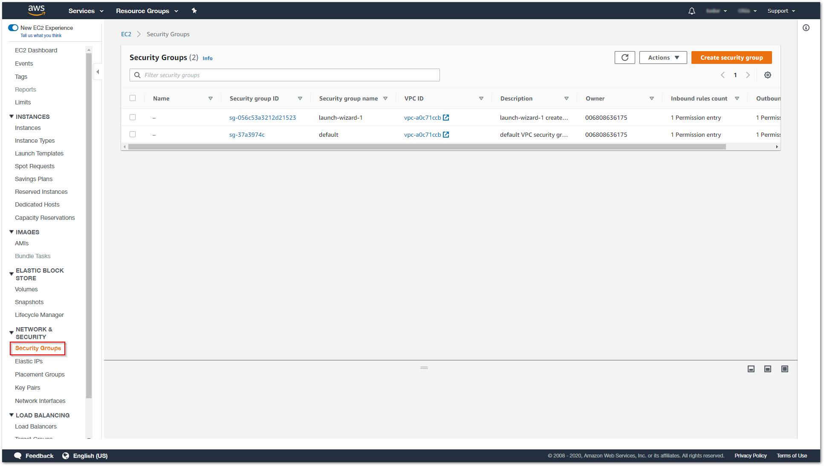Screen dimensions: 824x466
Task: Open the Actions dropdown button
Action: point(663,58)
